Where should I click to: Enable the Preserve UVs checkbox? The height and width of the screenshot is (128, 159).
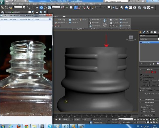click(142, 115)
